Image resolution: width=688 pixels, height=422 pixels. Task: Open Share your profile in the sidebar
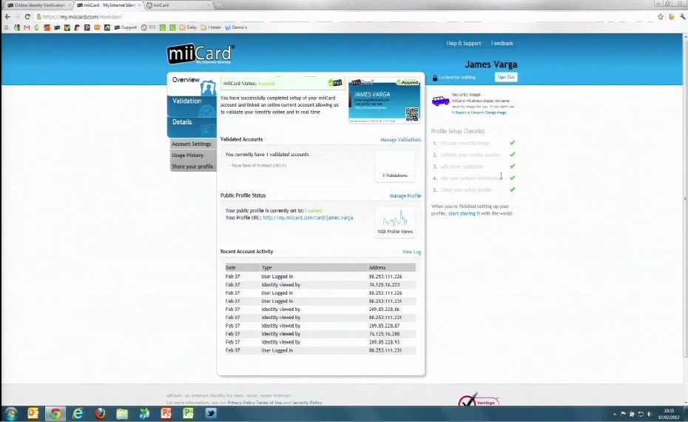pos(192,167)
